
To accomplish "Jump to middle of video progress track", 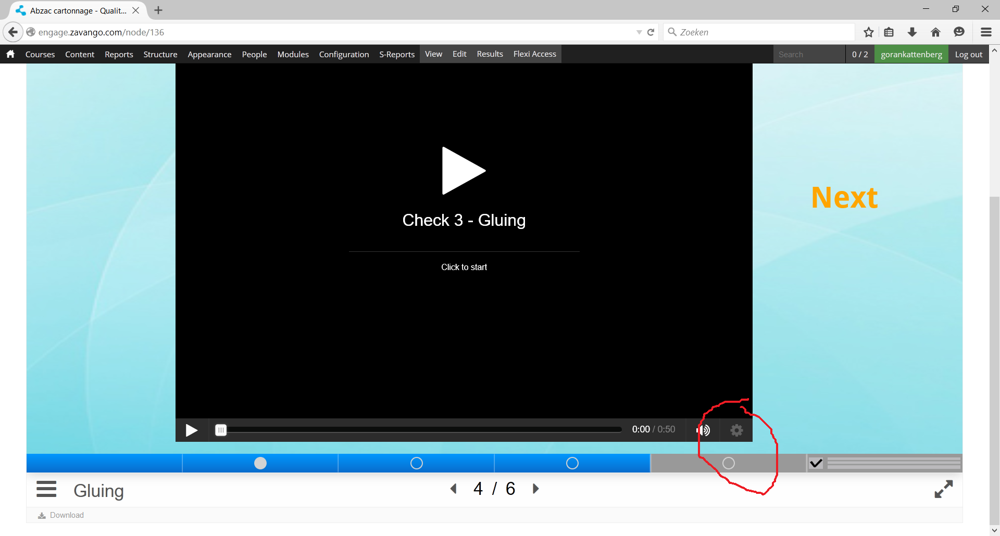I will 419,430.
